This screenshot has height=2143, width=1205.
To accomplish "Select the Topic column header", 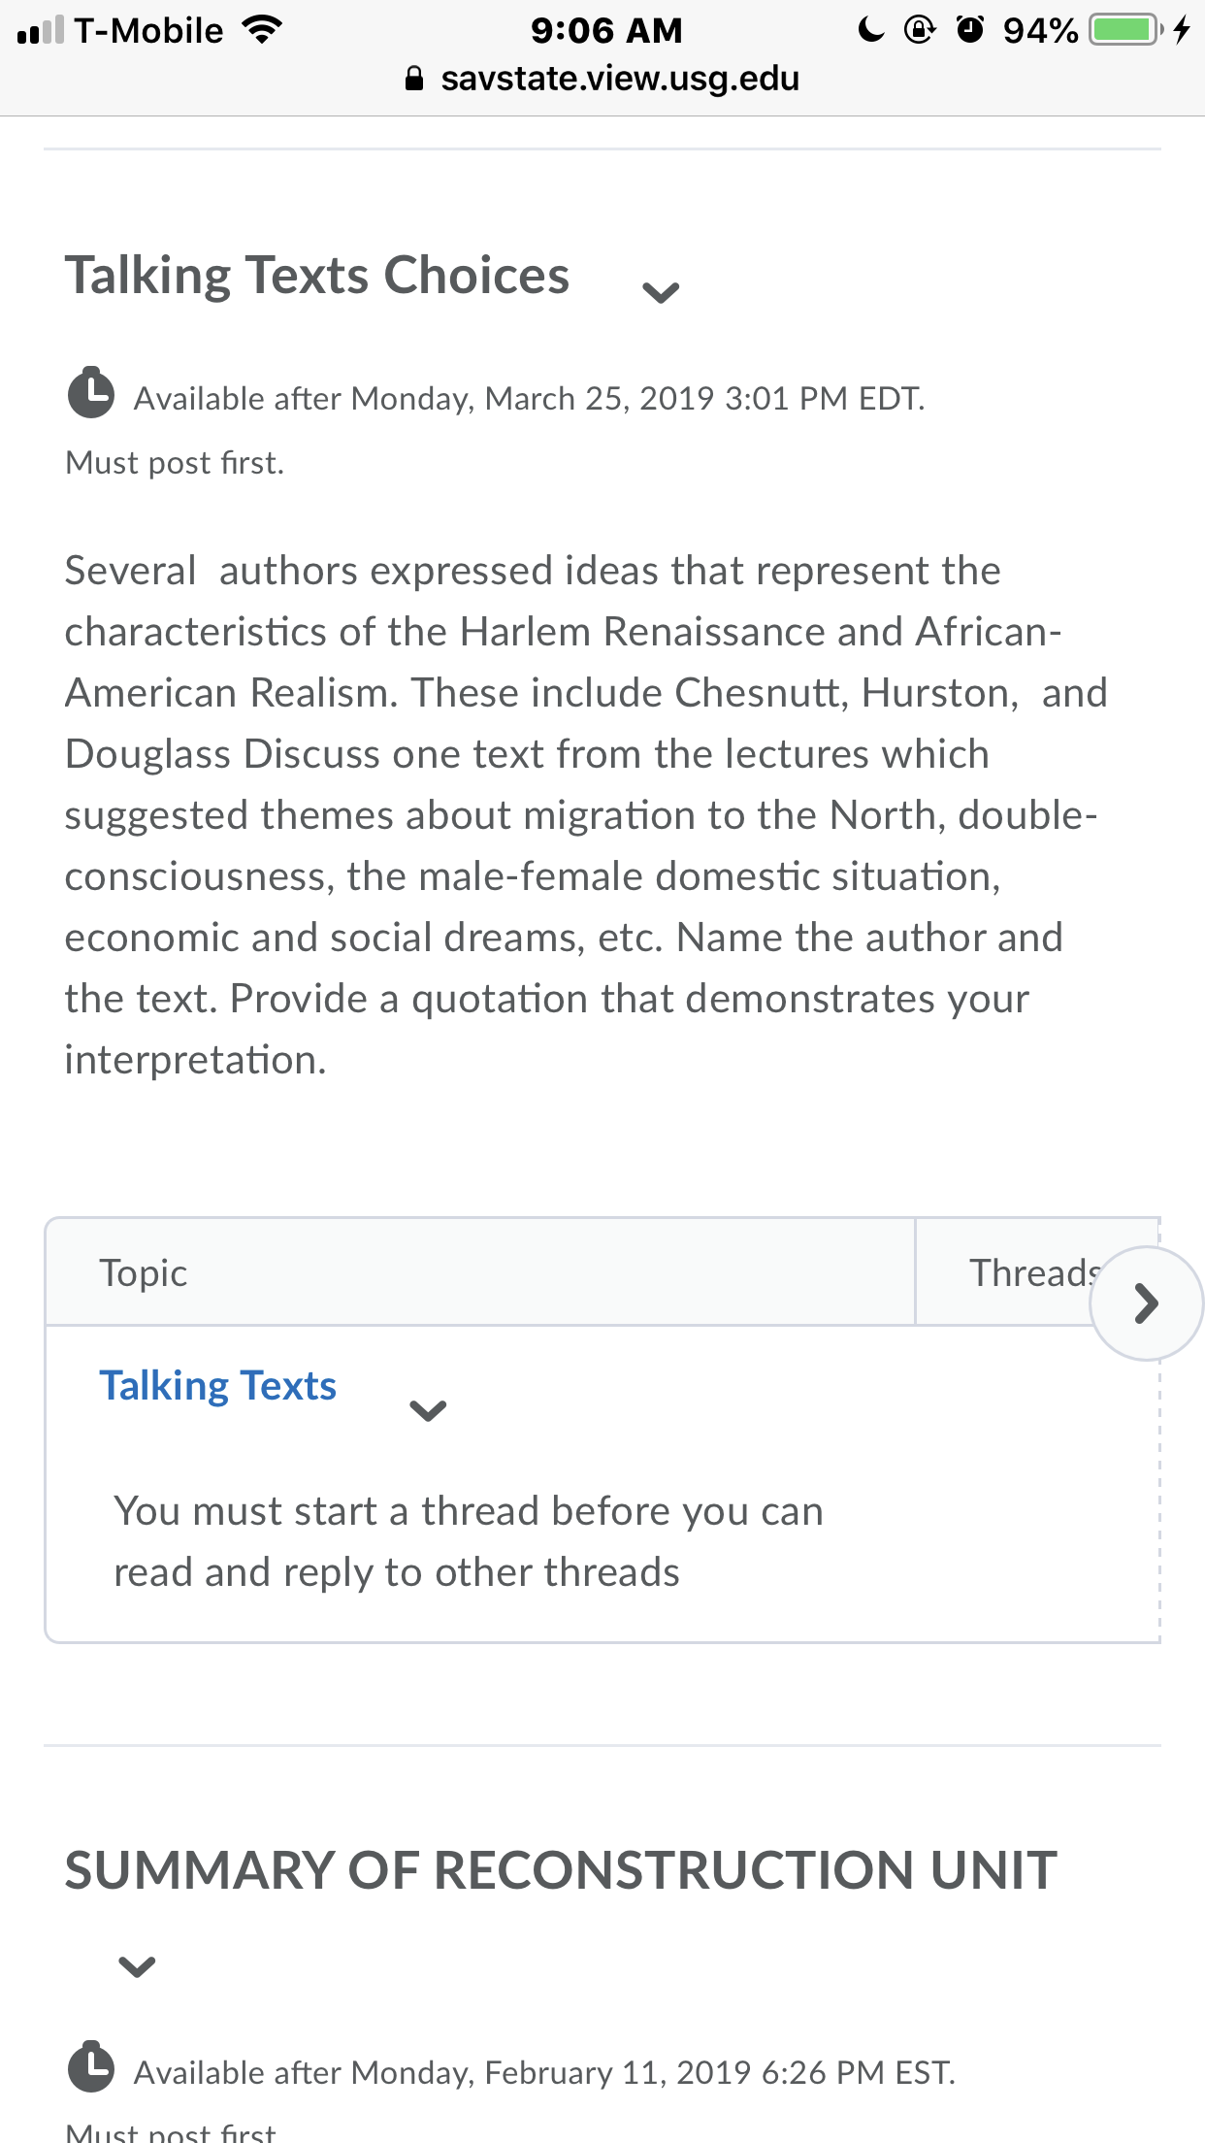I will (x=480, y=1272).
